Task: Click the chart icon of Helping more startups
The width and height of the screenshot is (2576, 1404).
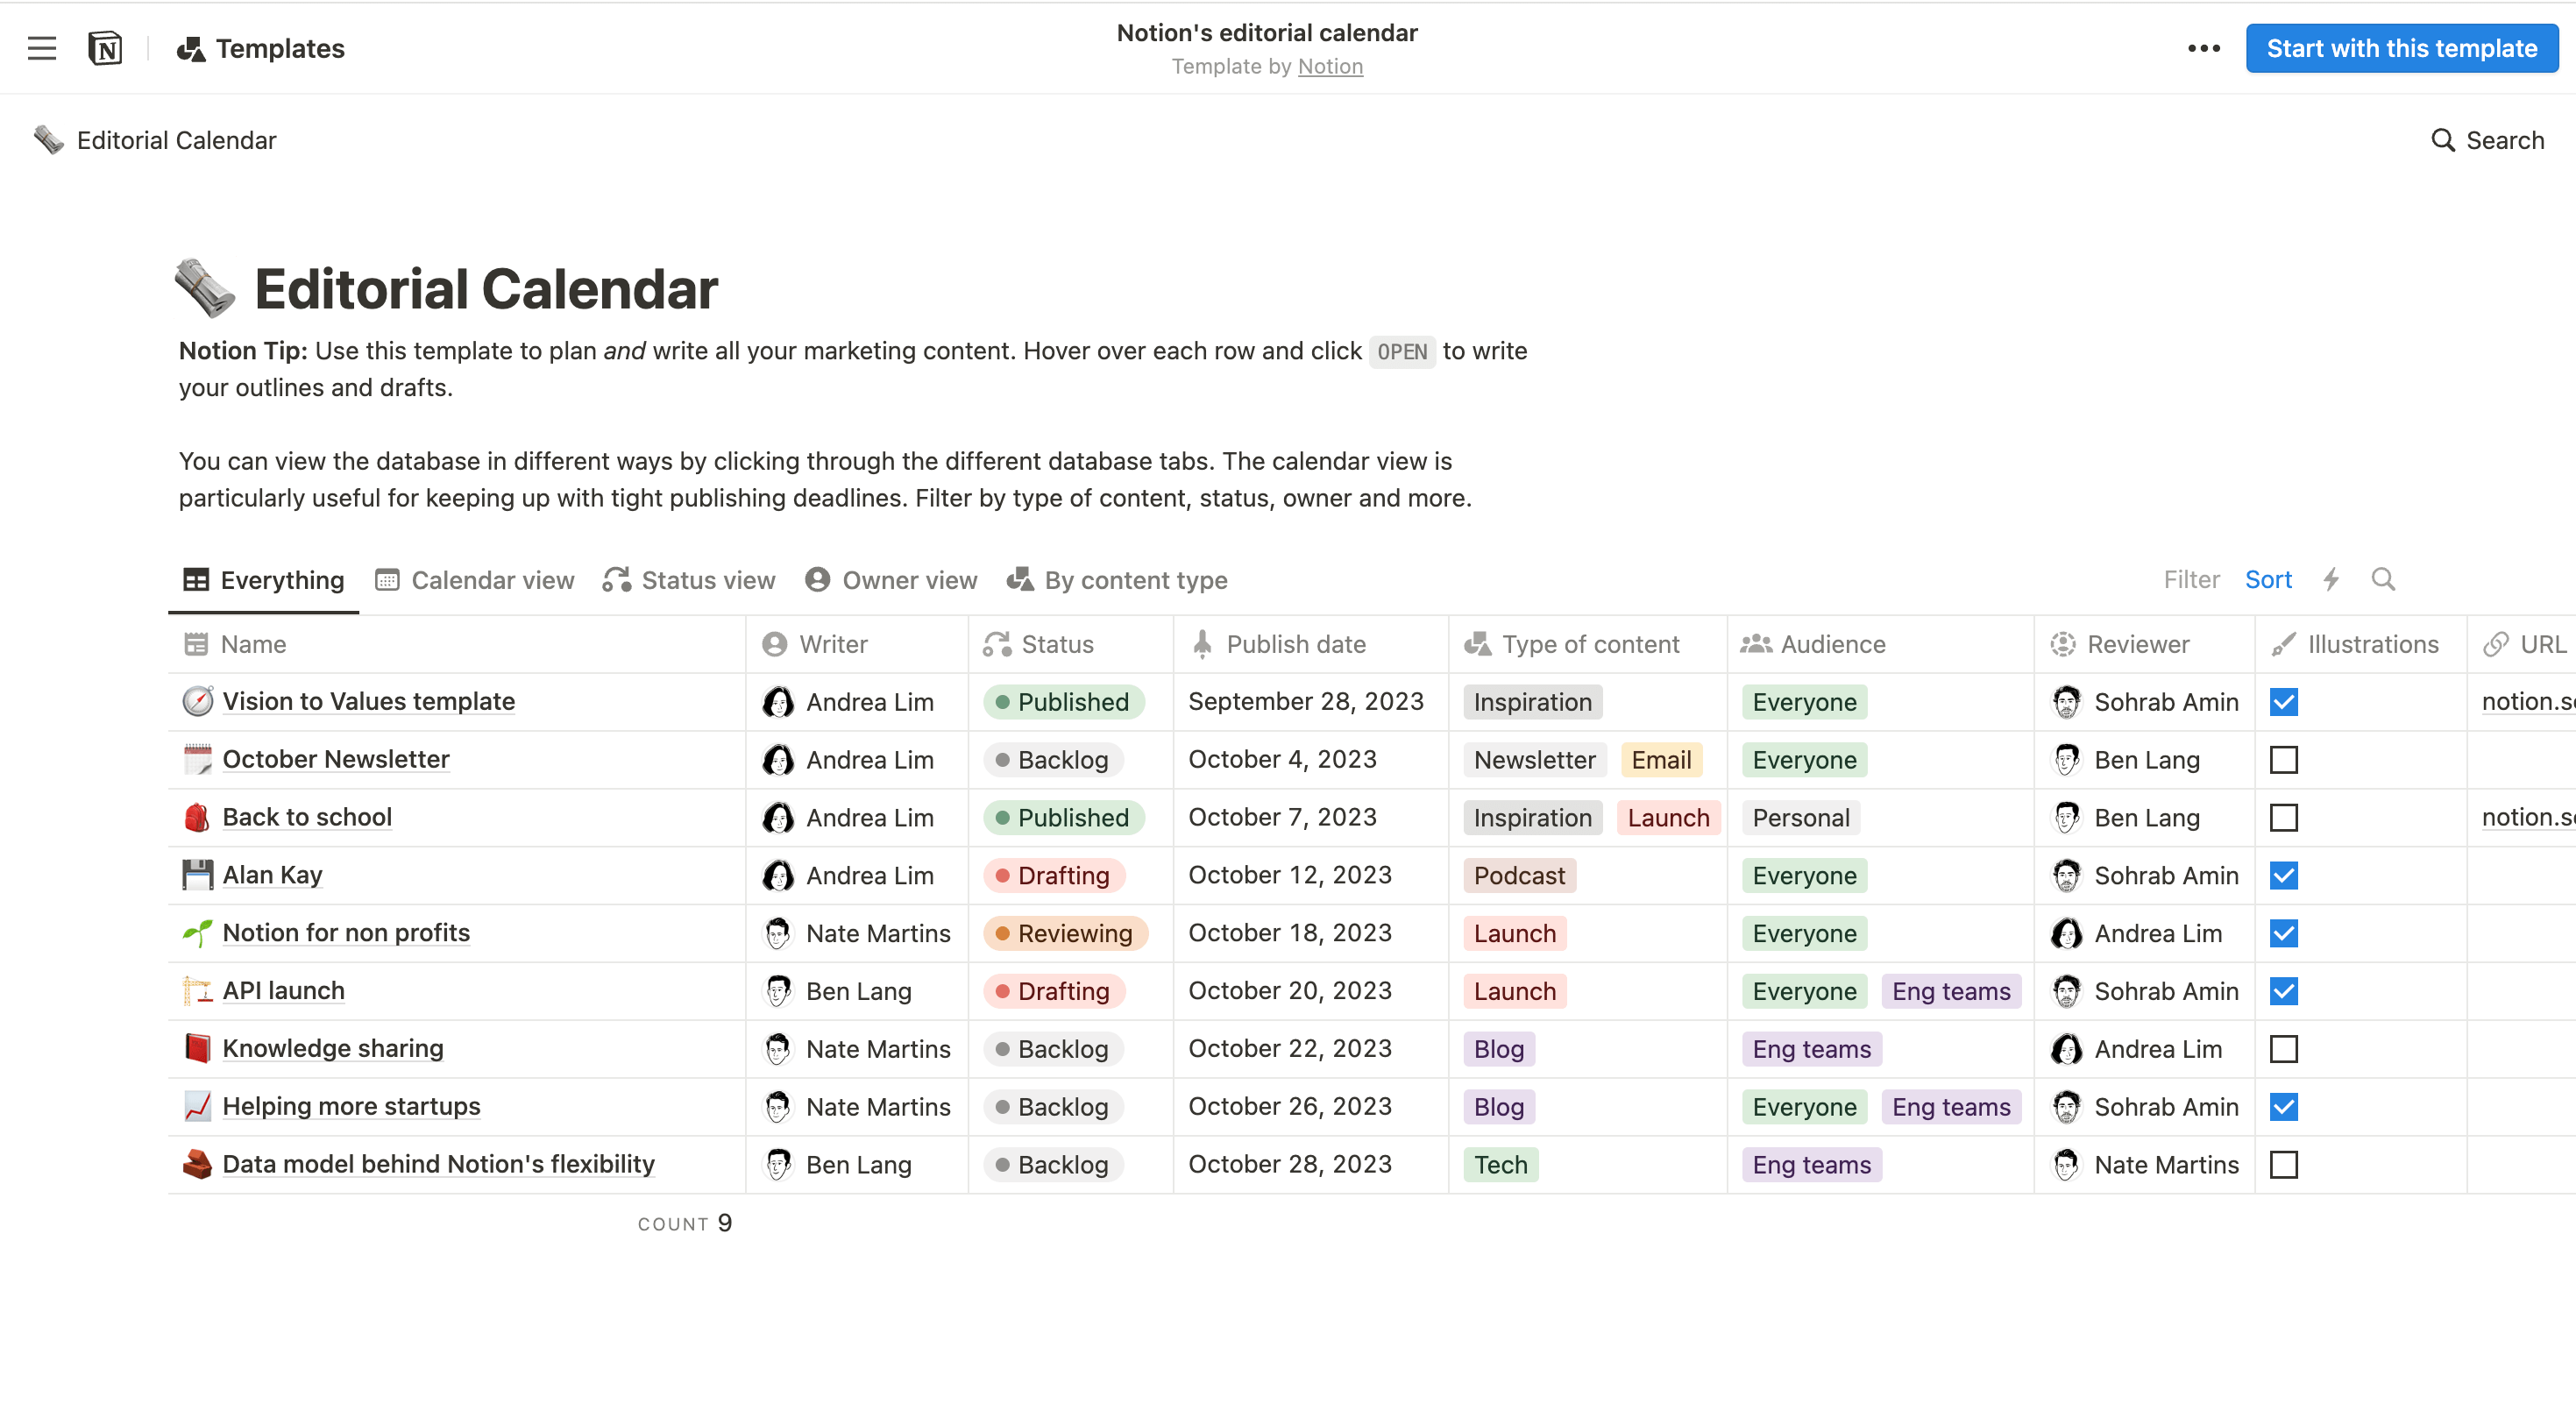Action: tap(197, 1107)
